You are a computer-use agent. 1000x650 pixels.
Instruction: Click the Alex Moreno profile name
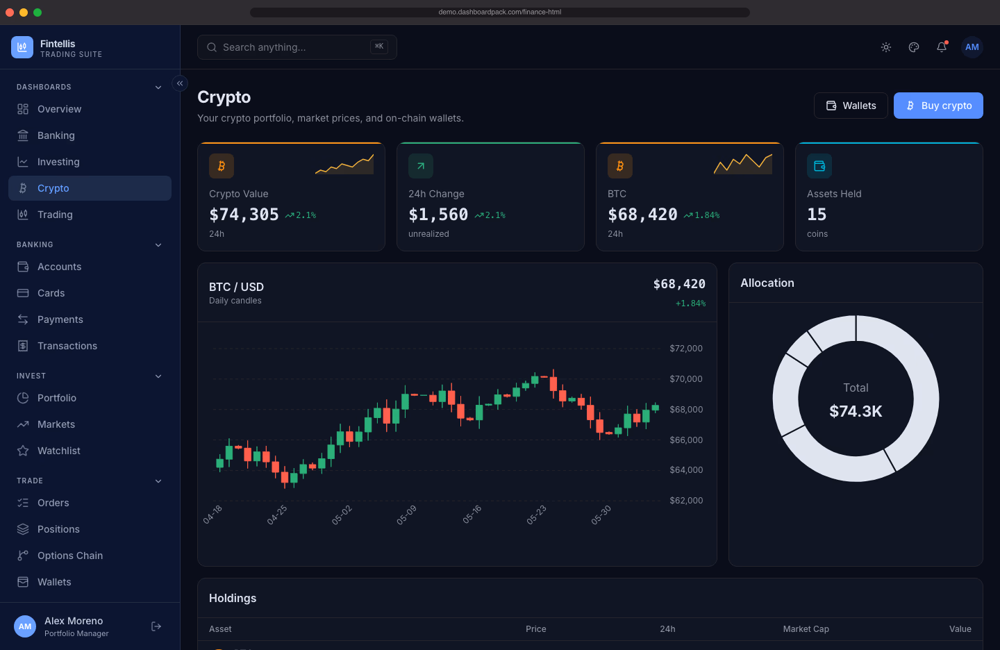pyautogui.click(x=74, y=621)
